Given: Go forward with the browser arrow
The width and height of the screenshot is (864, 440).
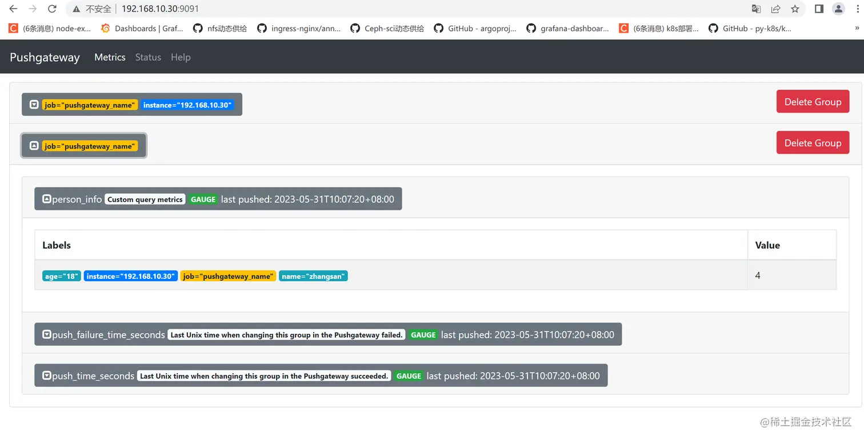Looking at the screenshot, I should 33,9.
